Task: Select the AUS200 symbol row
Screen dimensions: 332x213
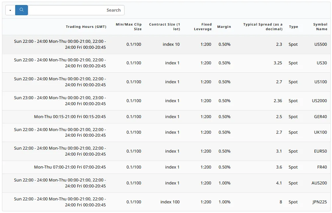Action: pos(319,183)
